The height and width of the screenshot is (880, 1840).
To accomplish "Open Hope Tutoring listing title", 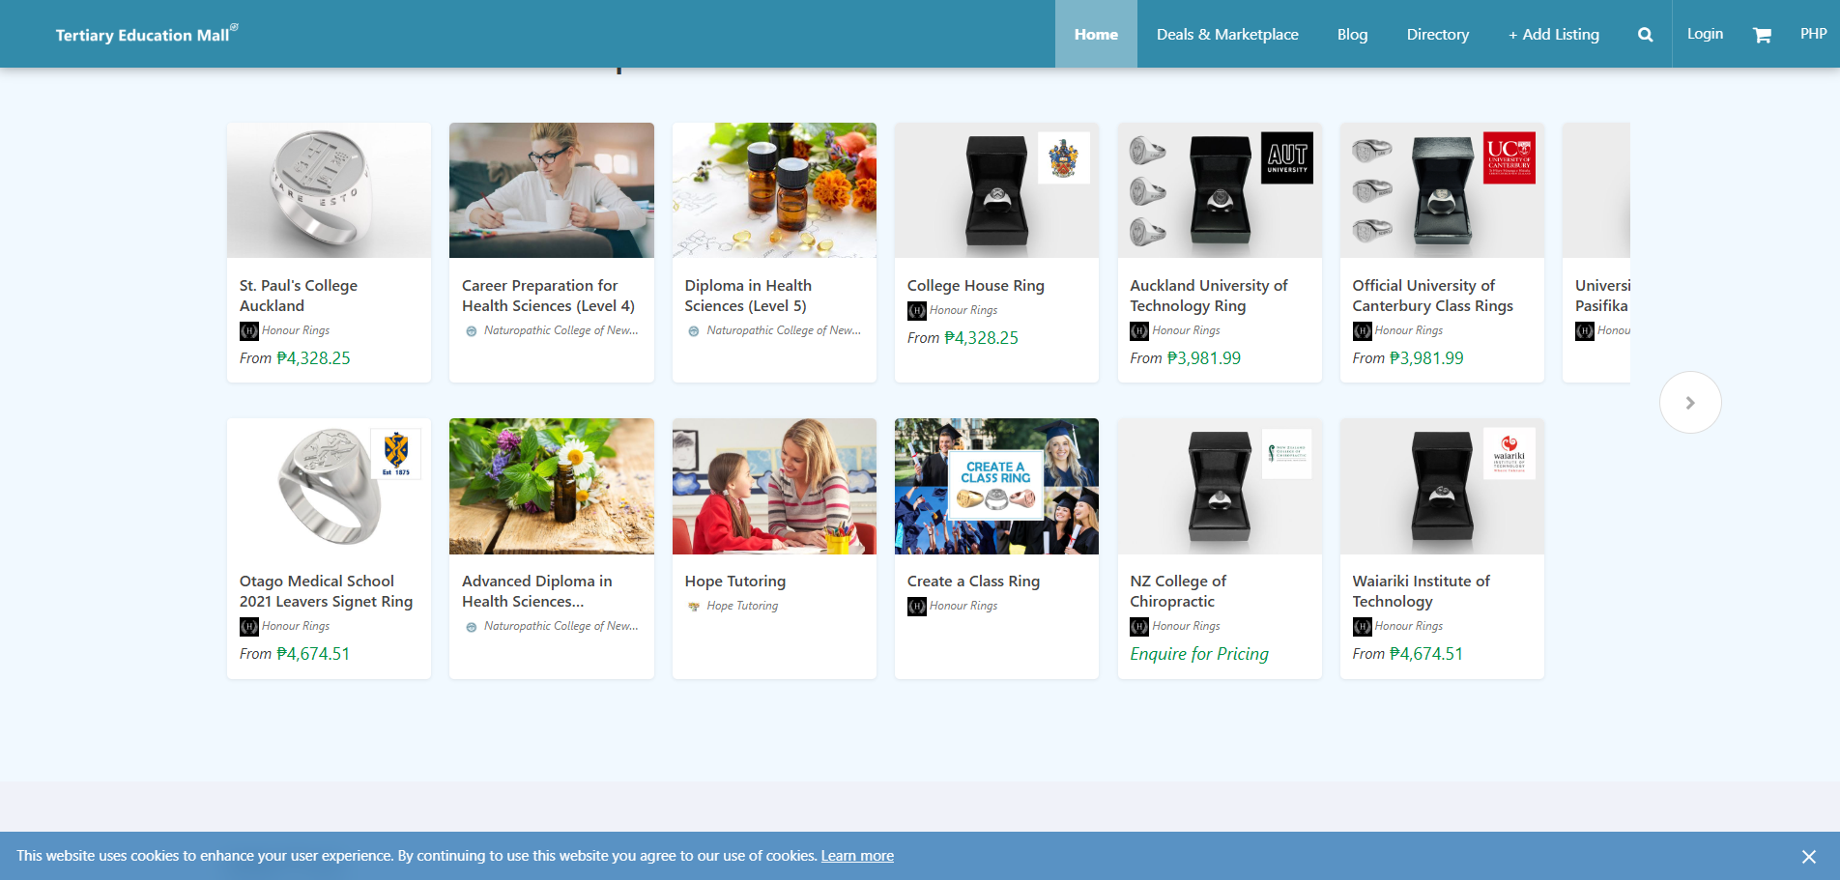I will pyautogui.click(x=735, y=582).
